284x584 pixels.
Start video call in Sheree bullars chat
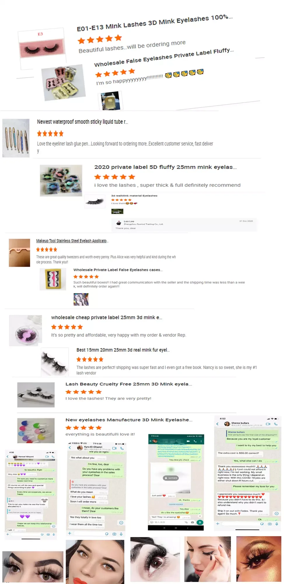pyautogui.click(x=268, y=424)
